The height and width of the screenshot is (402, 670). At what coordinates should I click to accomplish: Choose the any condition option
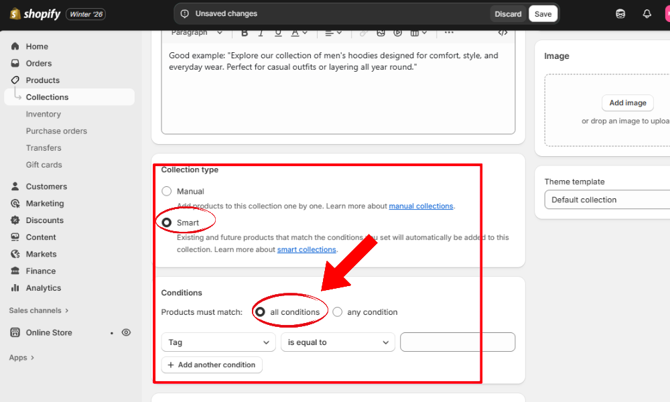tap(338, 312)
